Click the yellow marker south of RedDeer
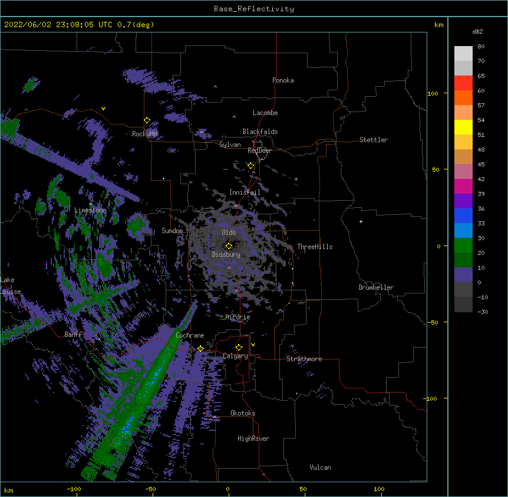508x497 pixels. pyautogui.click(x=250, y=166)
